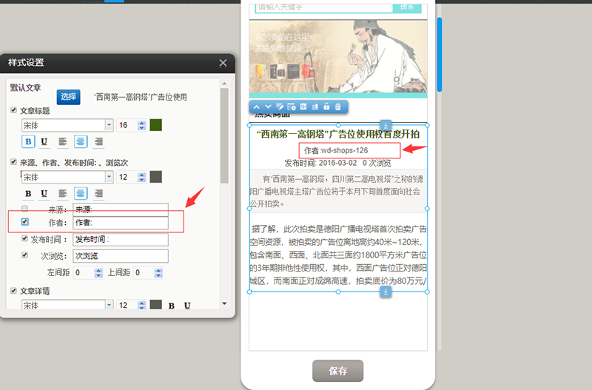Center-align the article title
The width and height of the screenshot is (592, 390).
click(x=81, y=141)
